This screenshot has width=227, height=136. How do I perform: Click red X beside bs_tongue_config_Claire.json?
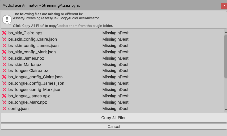(4, 77)
